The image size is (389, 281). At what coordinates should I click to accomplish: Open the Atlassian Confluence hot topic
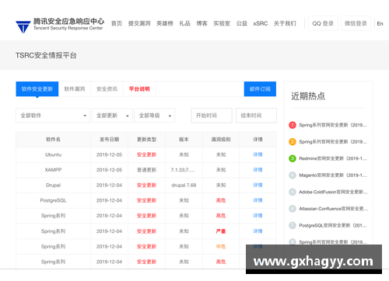point(334,209)
